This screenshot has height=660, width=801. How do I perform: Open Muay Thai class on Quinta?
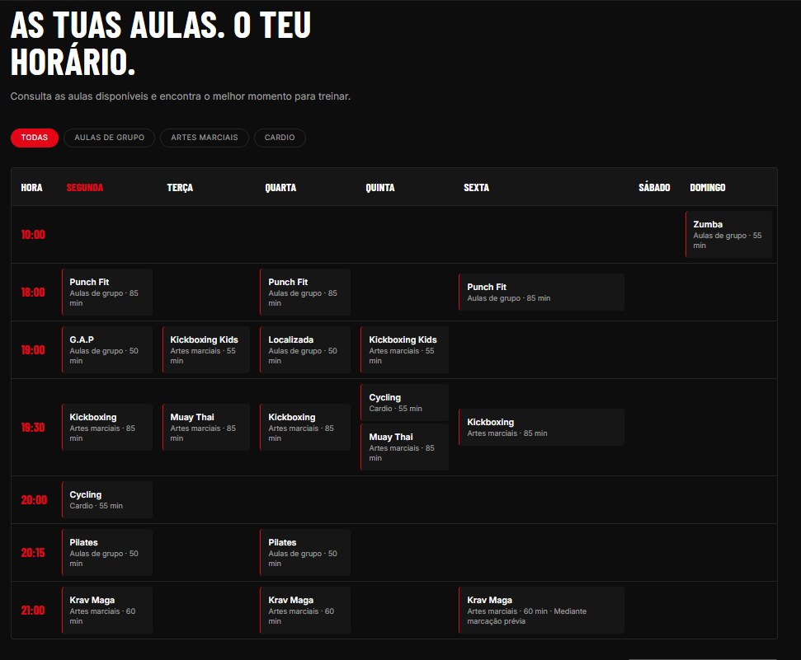(x=404, y=447)
